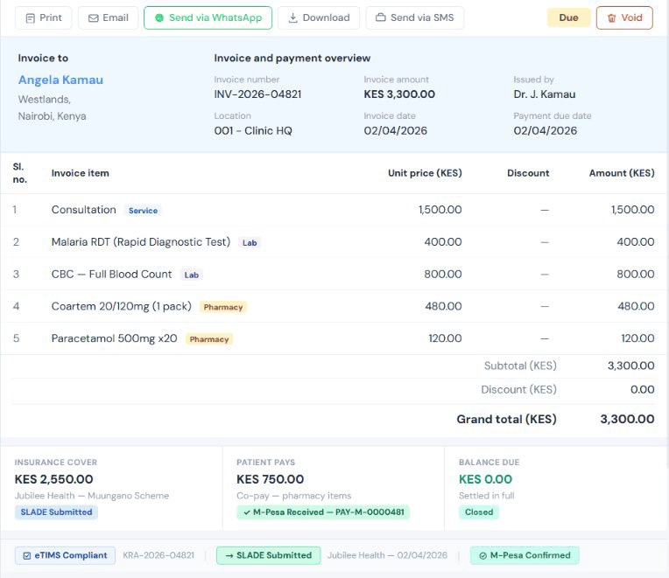Screen dimensions: 669x578
Task: Click the Invoice item column header
Action: pyautogui.click(x=81, y=173)
